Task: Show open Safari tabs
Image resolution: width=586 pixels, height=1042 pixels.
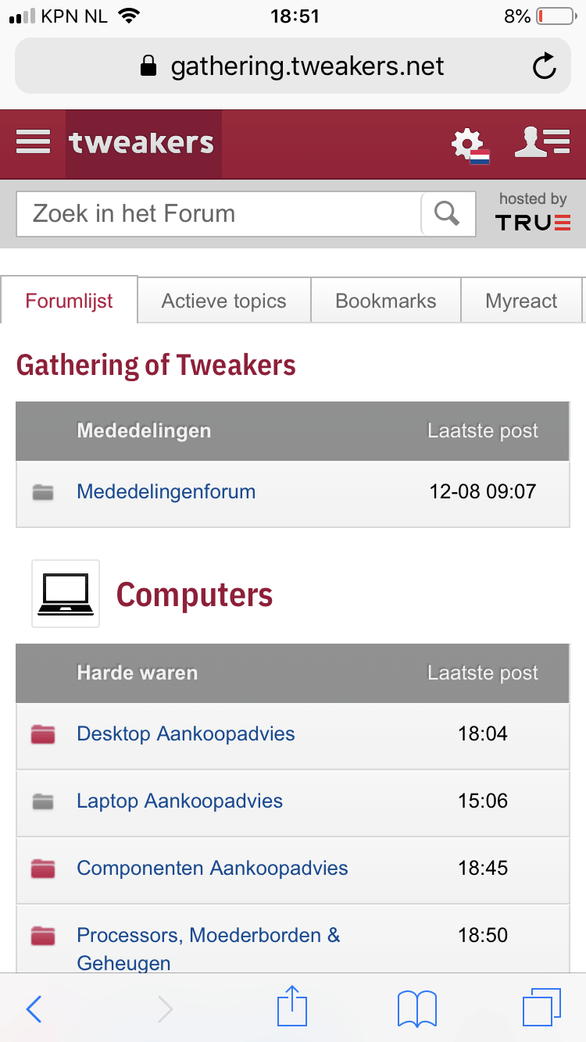Action: (541, 1007)
